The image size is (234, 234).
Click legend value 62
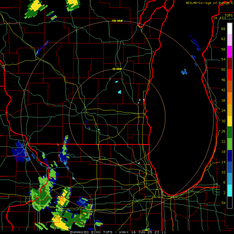pyautogui.click(x=223, y=39)
